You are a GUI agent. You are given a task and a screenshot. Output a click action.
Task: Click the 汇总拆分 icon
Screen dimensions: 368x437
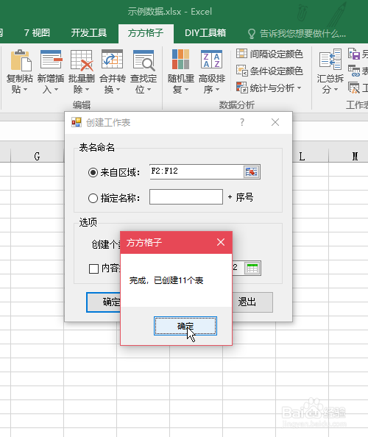[x=330, y=59]
